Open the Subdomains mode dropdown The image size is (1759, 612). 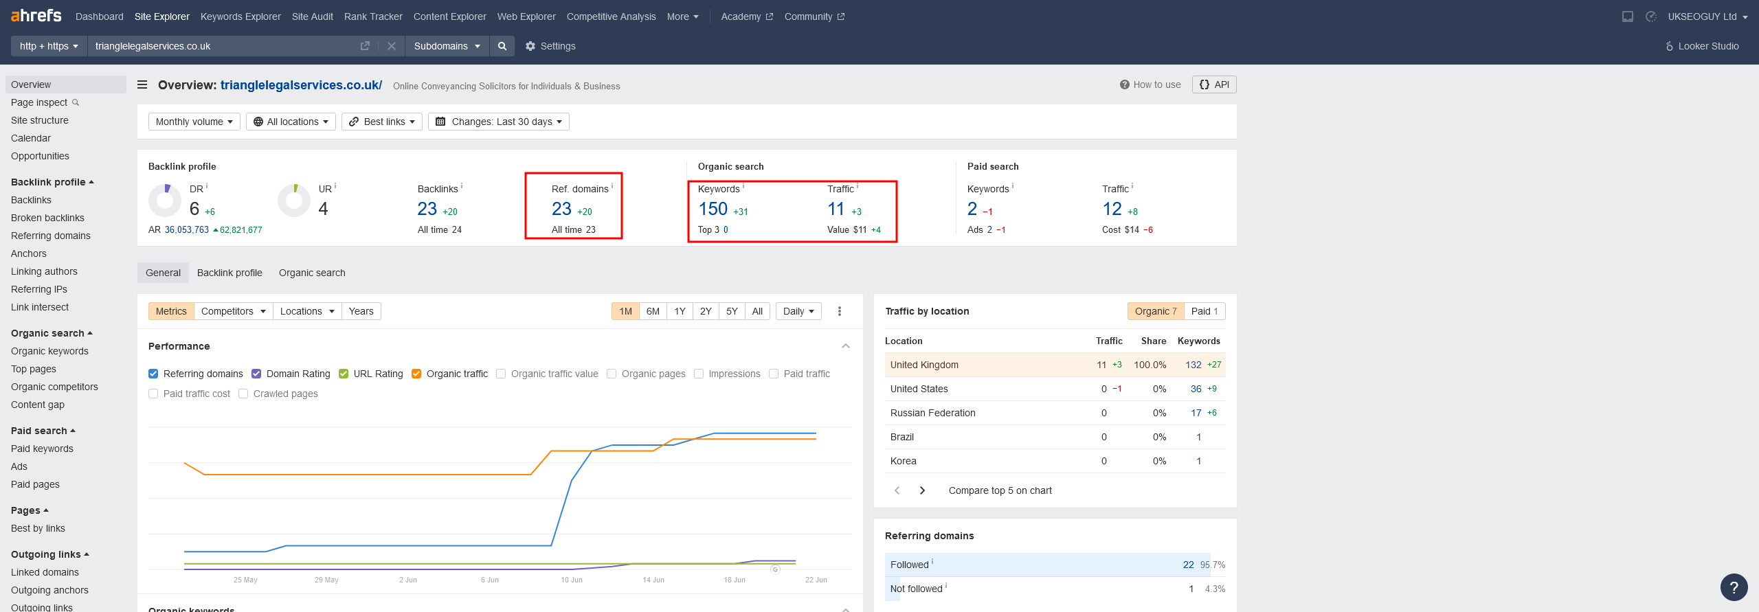pos(447,46)
